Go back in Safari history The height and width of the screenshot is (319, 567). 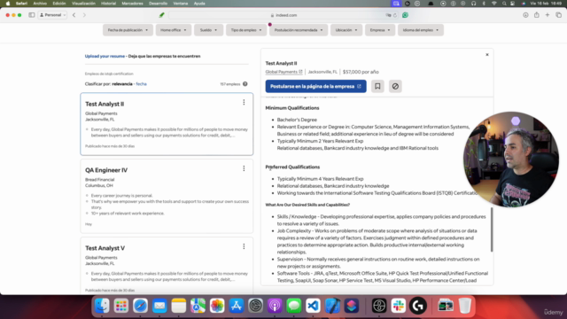(x=74, y=15)
